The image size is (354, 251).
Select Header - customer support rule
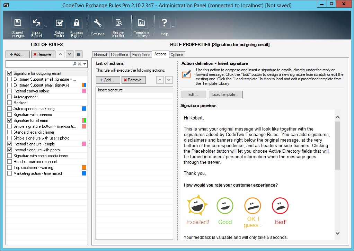point(47,162)
